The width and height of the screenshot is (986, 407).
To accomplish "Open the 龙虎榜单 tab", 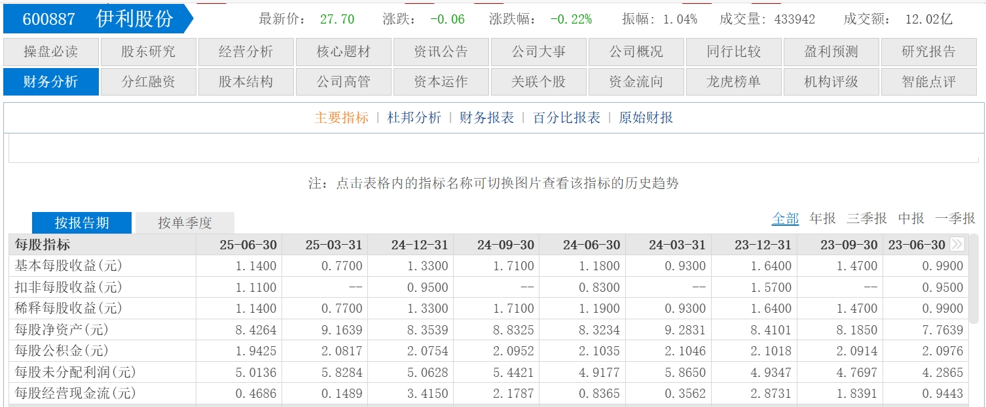I will pos(734,82).
